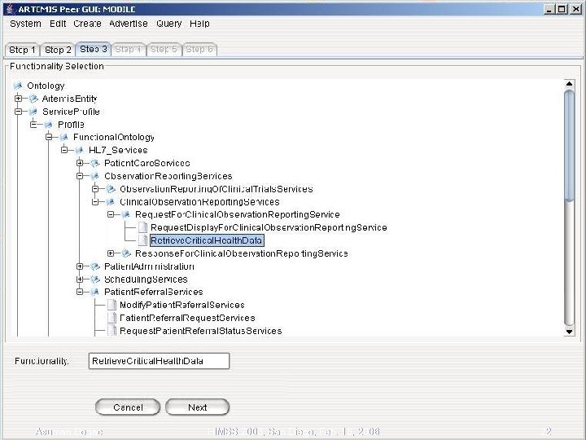The image size is (586, 440).
Task: Select the HL7_Services label
Action: [118, 151]
